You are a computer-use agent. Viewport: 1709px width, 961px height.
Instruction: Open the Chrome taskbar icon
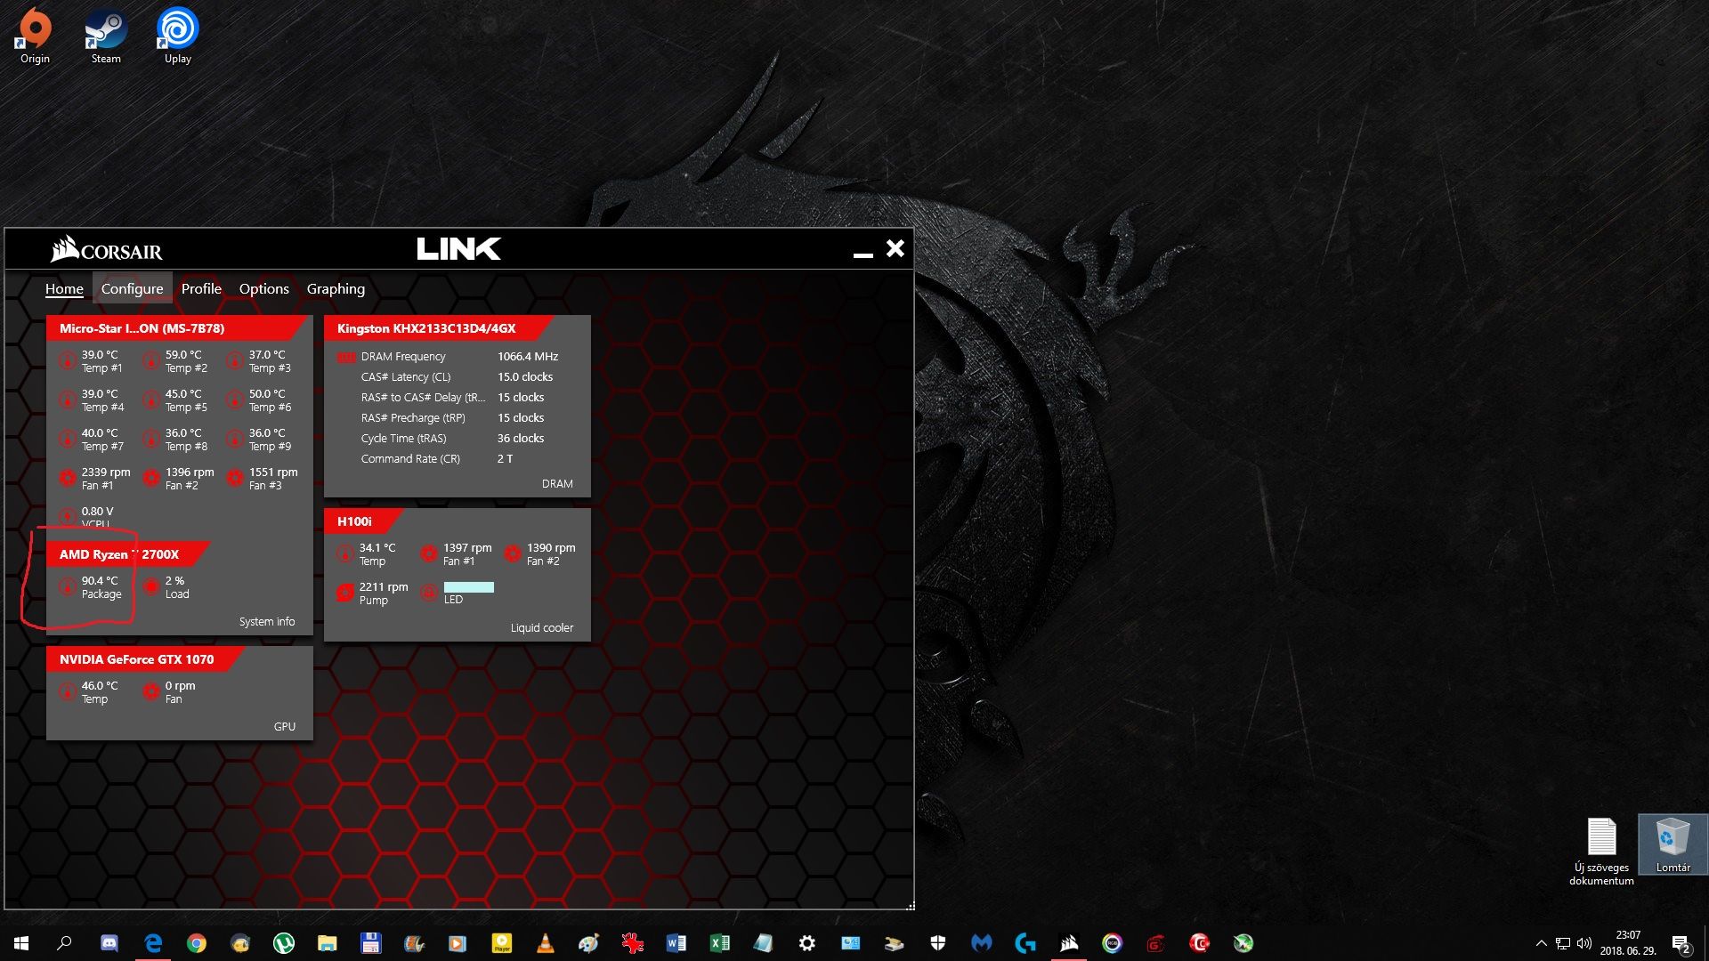[x=197, y=943]
